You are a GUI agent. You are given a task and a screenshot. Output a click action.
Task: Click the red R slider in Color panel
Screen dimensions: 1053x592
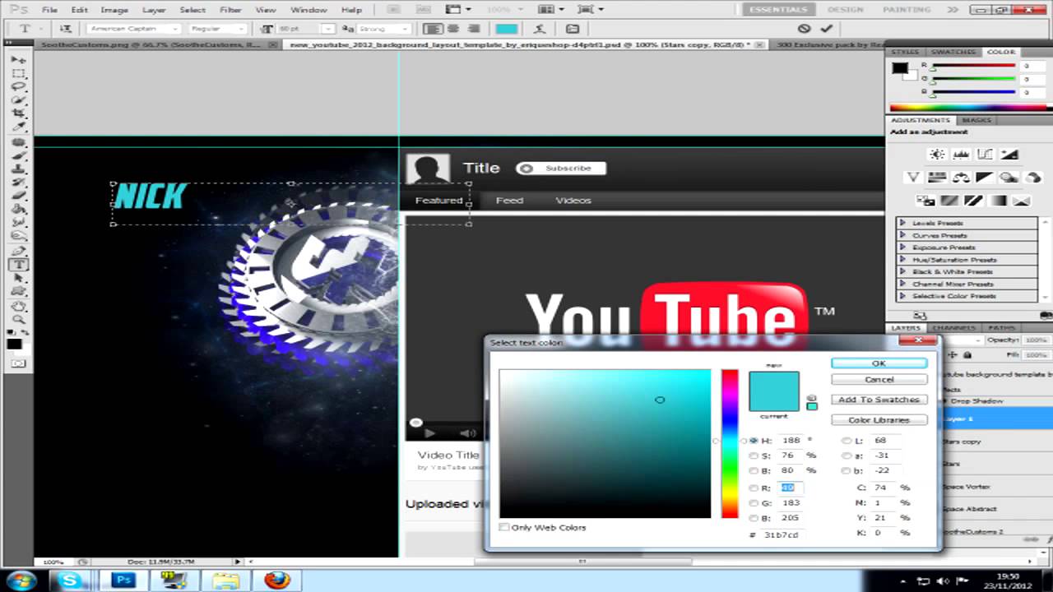tap(972, 66)
